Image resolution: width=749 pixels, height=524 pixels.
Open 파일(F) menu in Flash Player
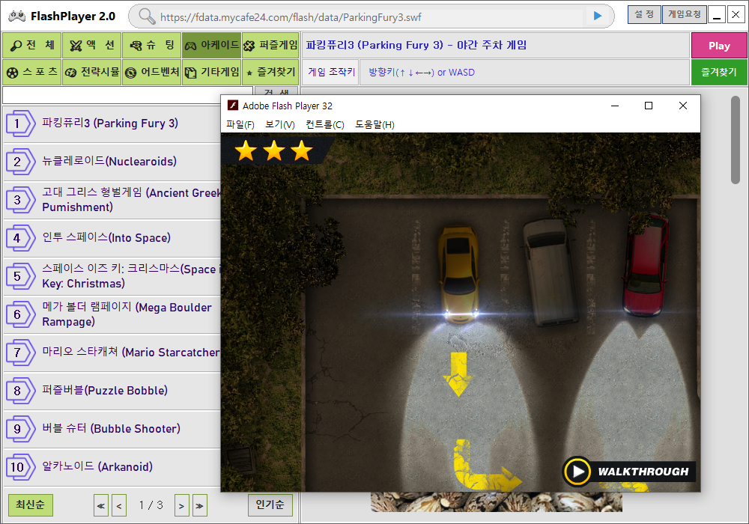pyautogui.click(x=240, y=124)
